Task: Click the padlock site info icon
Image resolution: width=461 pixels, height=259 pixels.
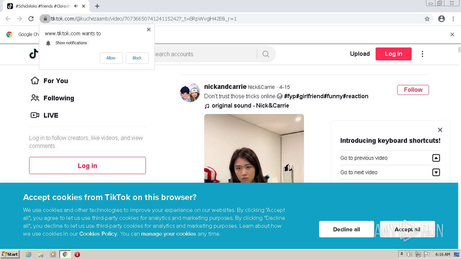Action: pos(45,19)
